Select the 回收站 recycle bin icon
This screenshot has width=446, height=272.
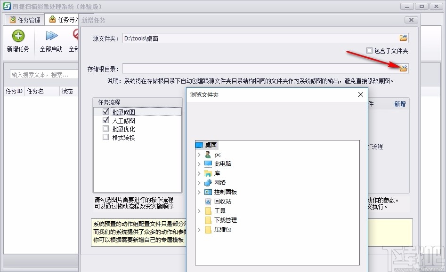pos(208,202)
